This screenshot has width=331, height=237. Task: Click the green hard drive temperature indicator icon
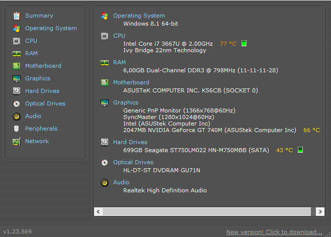click(300, 150)
